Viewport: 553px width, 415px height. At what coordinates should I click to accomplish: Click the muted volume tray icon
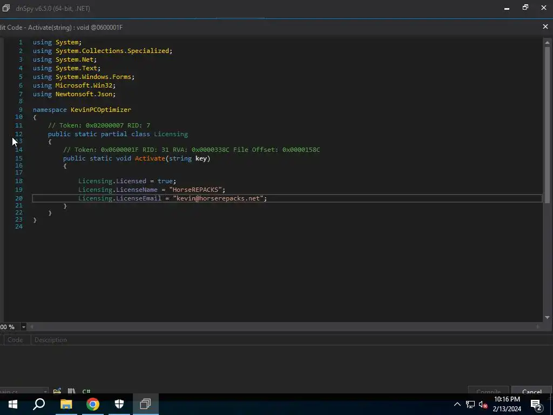click(x=483, y=404)
